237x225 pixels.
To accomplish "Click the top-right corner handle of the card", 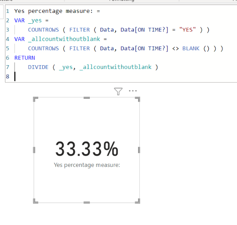I will [138, 100].
